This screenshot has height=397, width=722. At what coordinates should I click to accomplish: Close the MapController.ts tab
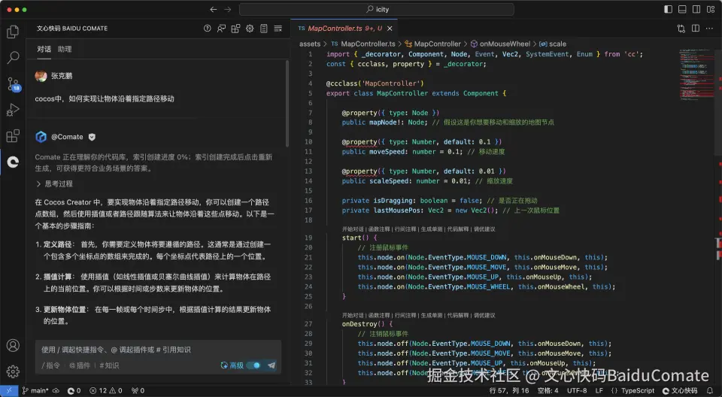pos(390,29)
